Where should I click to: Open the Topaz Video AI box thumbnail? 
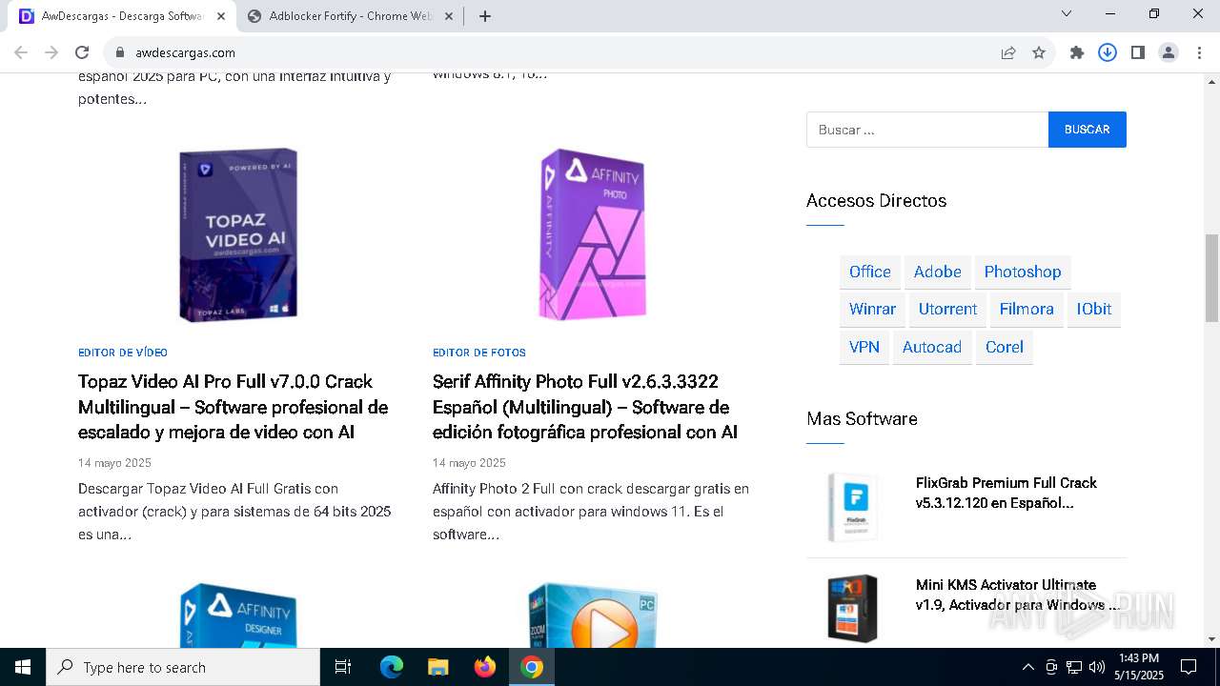click(x=238, y=234)
